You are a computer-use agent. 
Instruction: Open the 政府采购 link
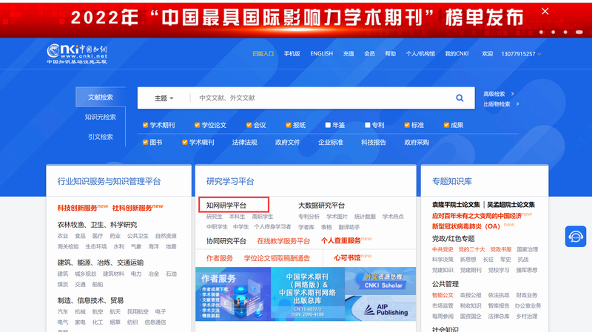pos(417,142)
